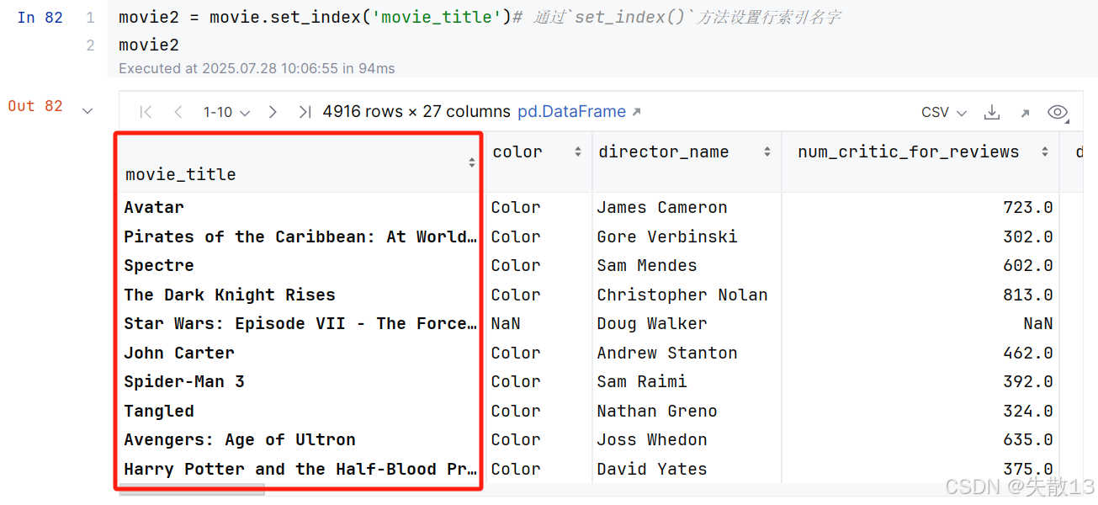Image resolution: width=1098 pixels, height=505 pixels.
Task: Click Avengers: Age of Ultron row
Action: 240,439
